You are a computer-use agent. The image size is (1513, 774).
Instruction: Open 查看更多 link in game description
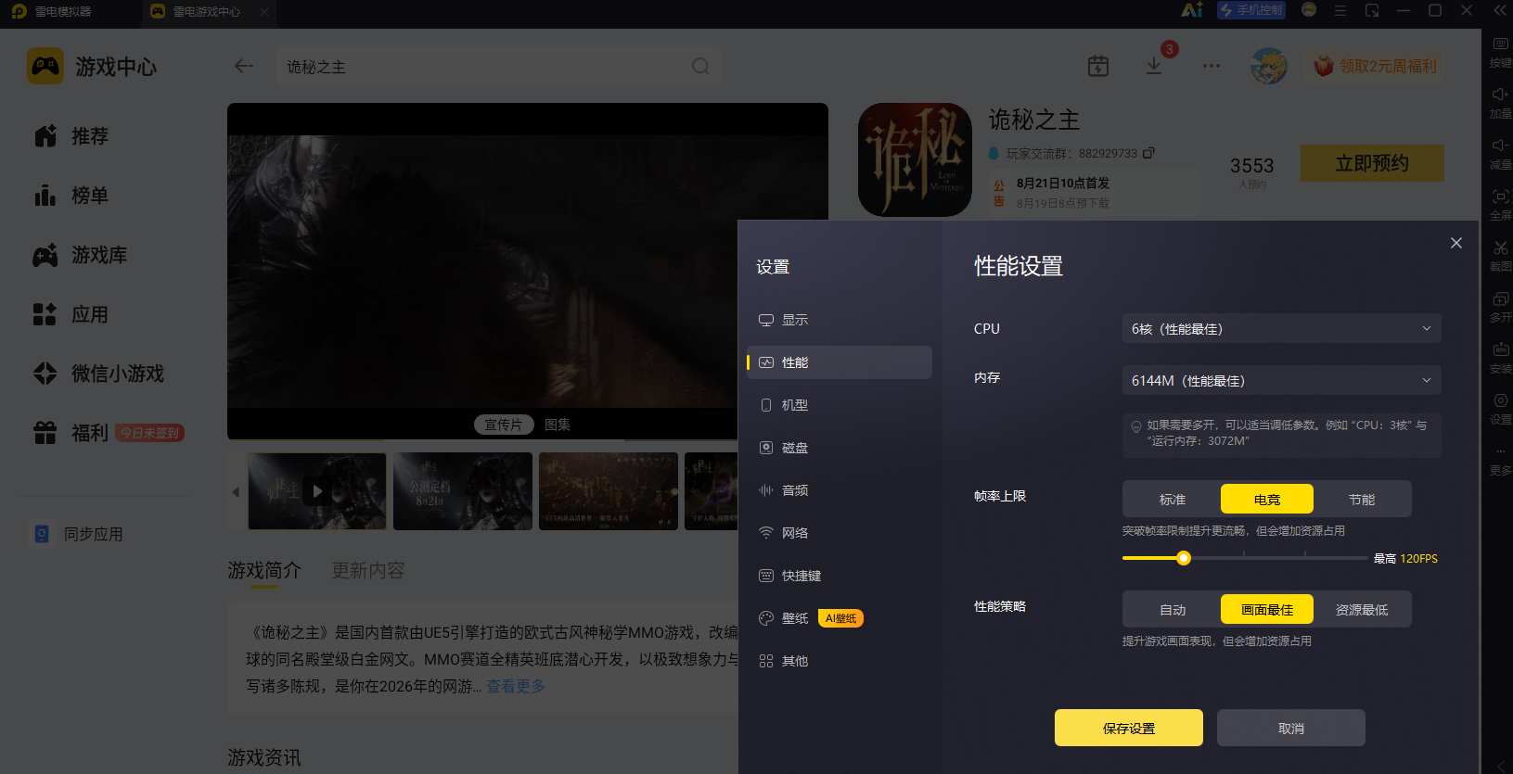pyautogui.click(x=516, y=686)
